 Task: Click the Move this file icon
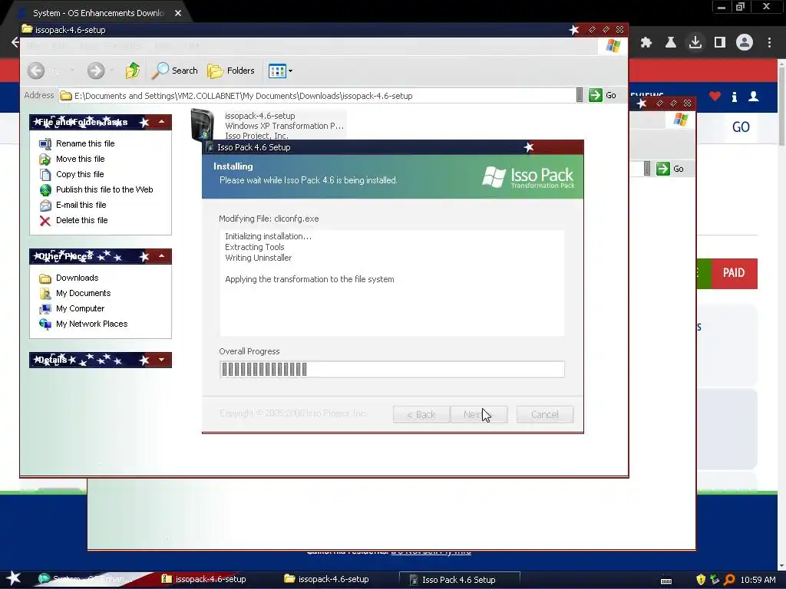(45, 160)
